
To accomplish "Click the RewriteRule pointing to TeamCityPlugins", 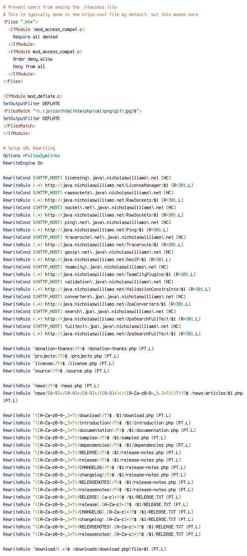I will tap(99, 274).
